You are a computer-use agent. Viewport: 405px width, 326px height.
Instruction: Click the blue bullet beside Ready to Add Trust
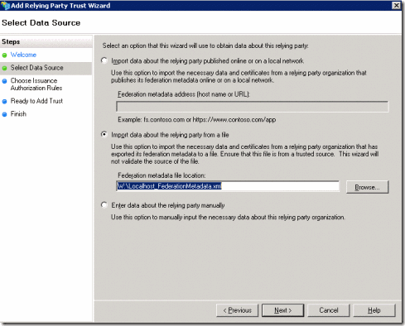click(x=4, y=102)
